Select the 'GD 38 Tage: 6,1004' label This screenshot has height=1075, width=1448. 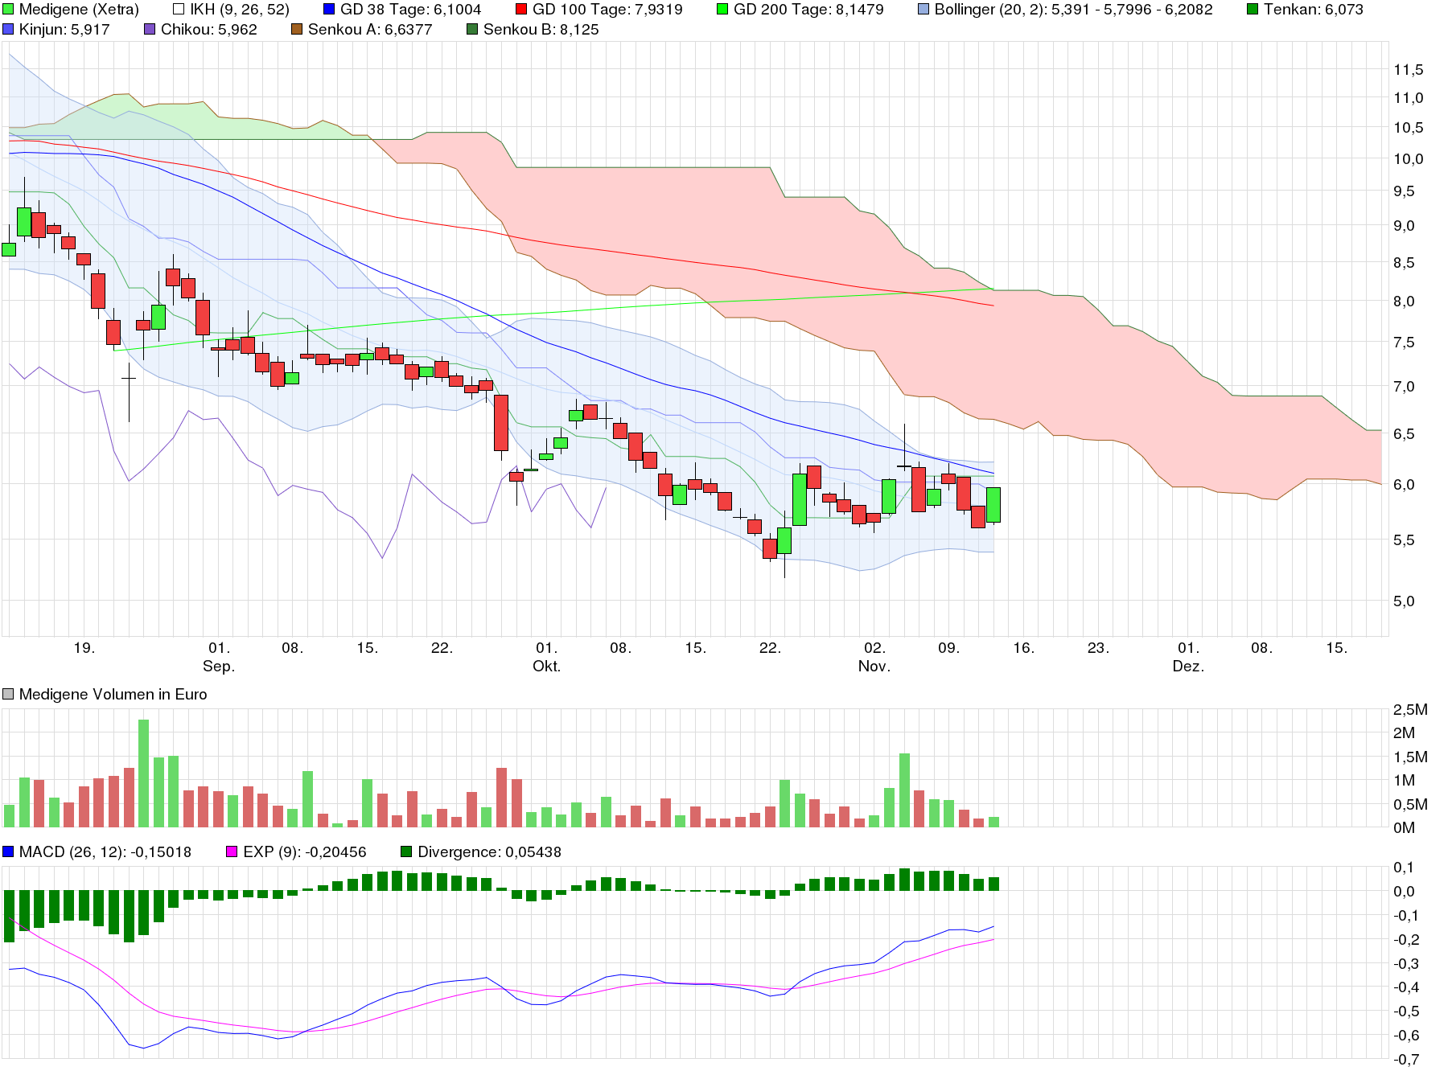(x=410, y=10)
